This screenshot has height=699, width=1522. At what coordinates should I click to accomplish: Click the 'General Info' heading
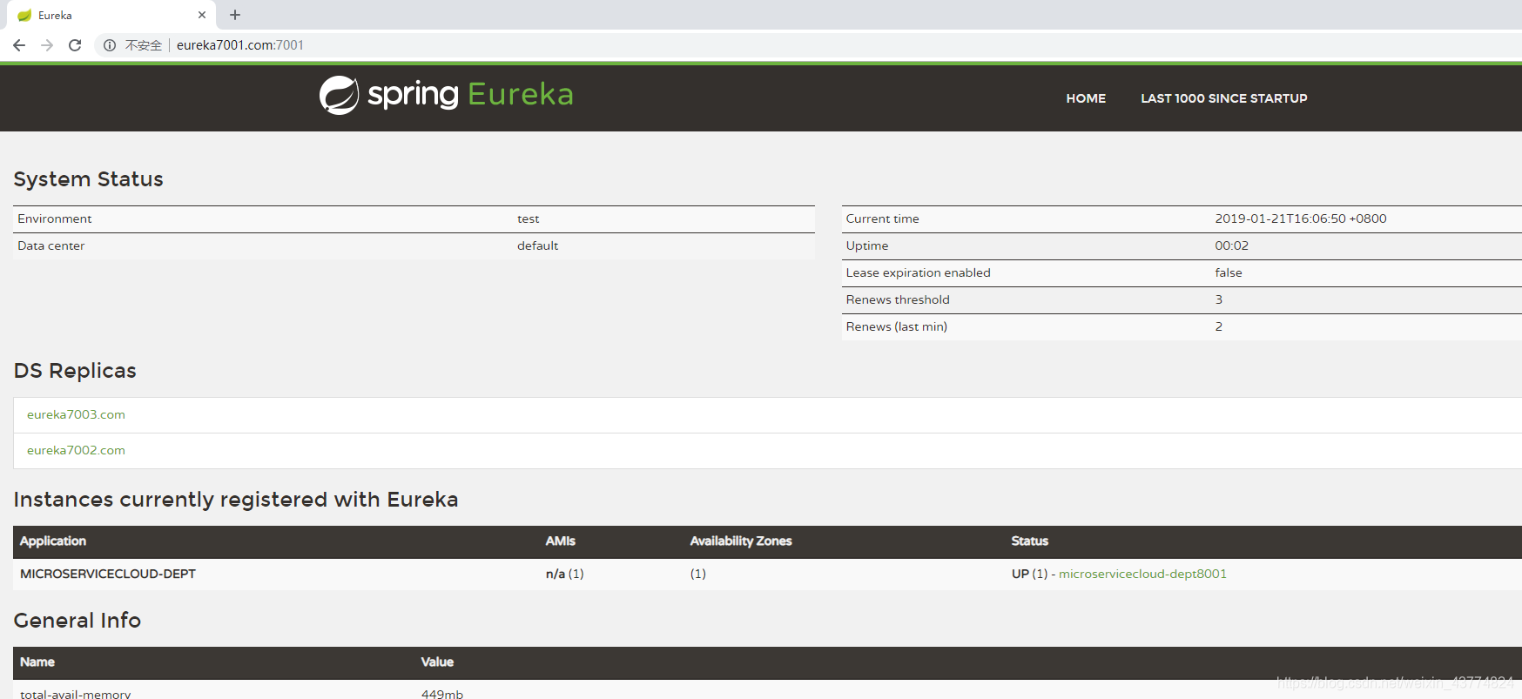pos(77,620)
